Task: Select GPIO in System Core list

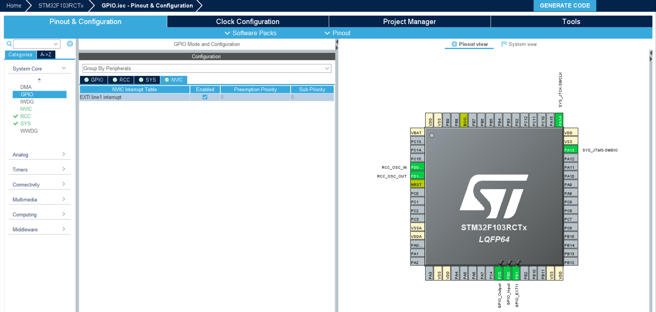Action: point(39,94)
